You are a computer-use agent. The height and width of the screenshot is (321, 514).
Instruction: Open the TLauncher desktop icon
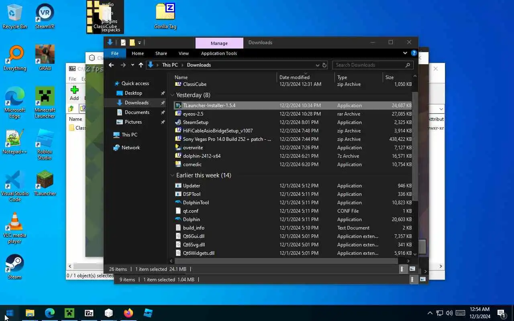pos(45,183)
